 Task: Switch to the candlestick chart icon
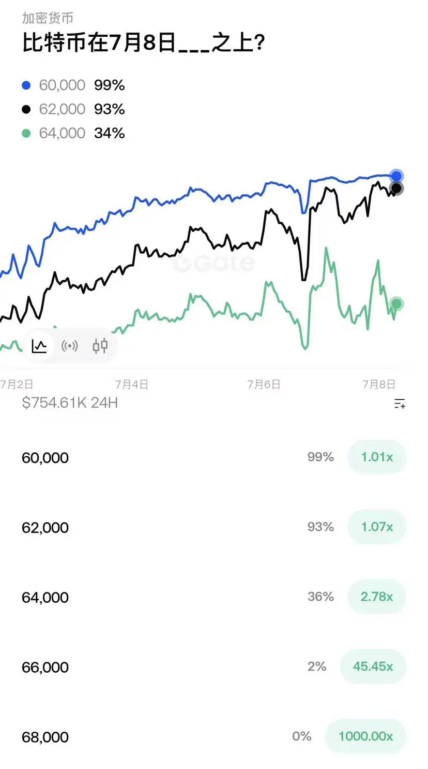100,345
